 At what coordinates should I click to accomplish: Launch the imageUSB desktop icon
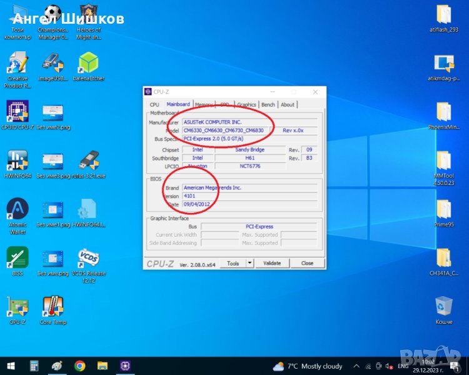point(53,63)
